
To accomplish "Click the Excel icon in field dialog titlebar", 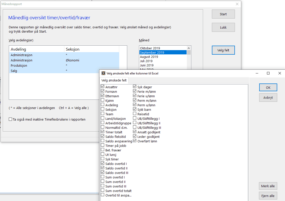I will click(x=103, y=73).
